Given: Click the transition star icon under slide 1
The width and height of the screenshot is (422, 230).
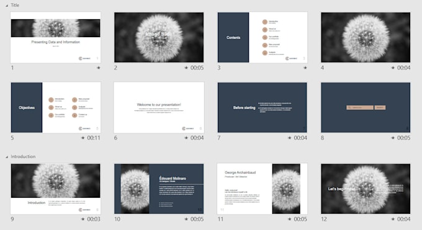Looking at the screenshot, I should pyautogui.click(x=99, y=68).
